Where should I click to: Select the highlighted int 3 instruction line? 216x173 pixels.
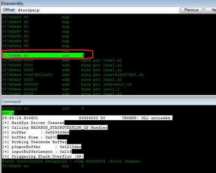coord(43,55)
